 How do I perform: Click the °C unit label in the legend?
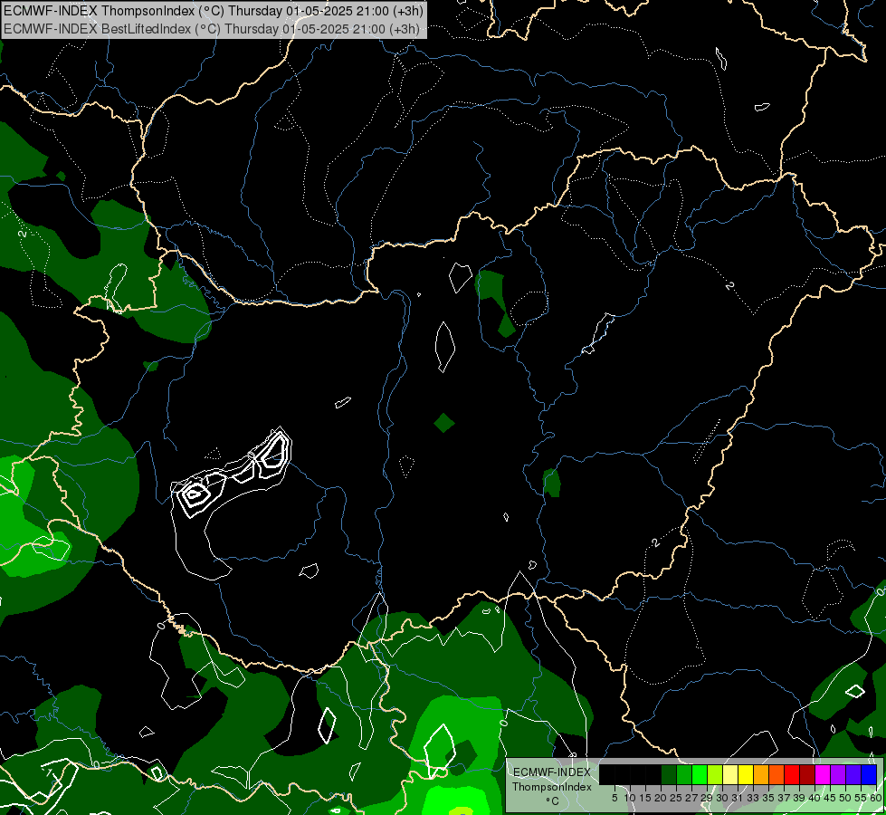pyautogui.click(x=552, y=801)
